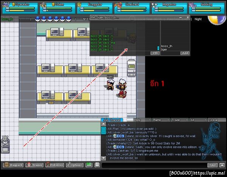Close the All chat tab
Screen dimensions: 227x177
(205, 120)
